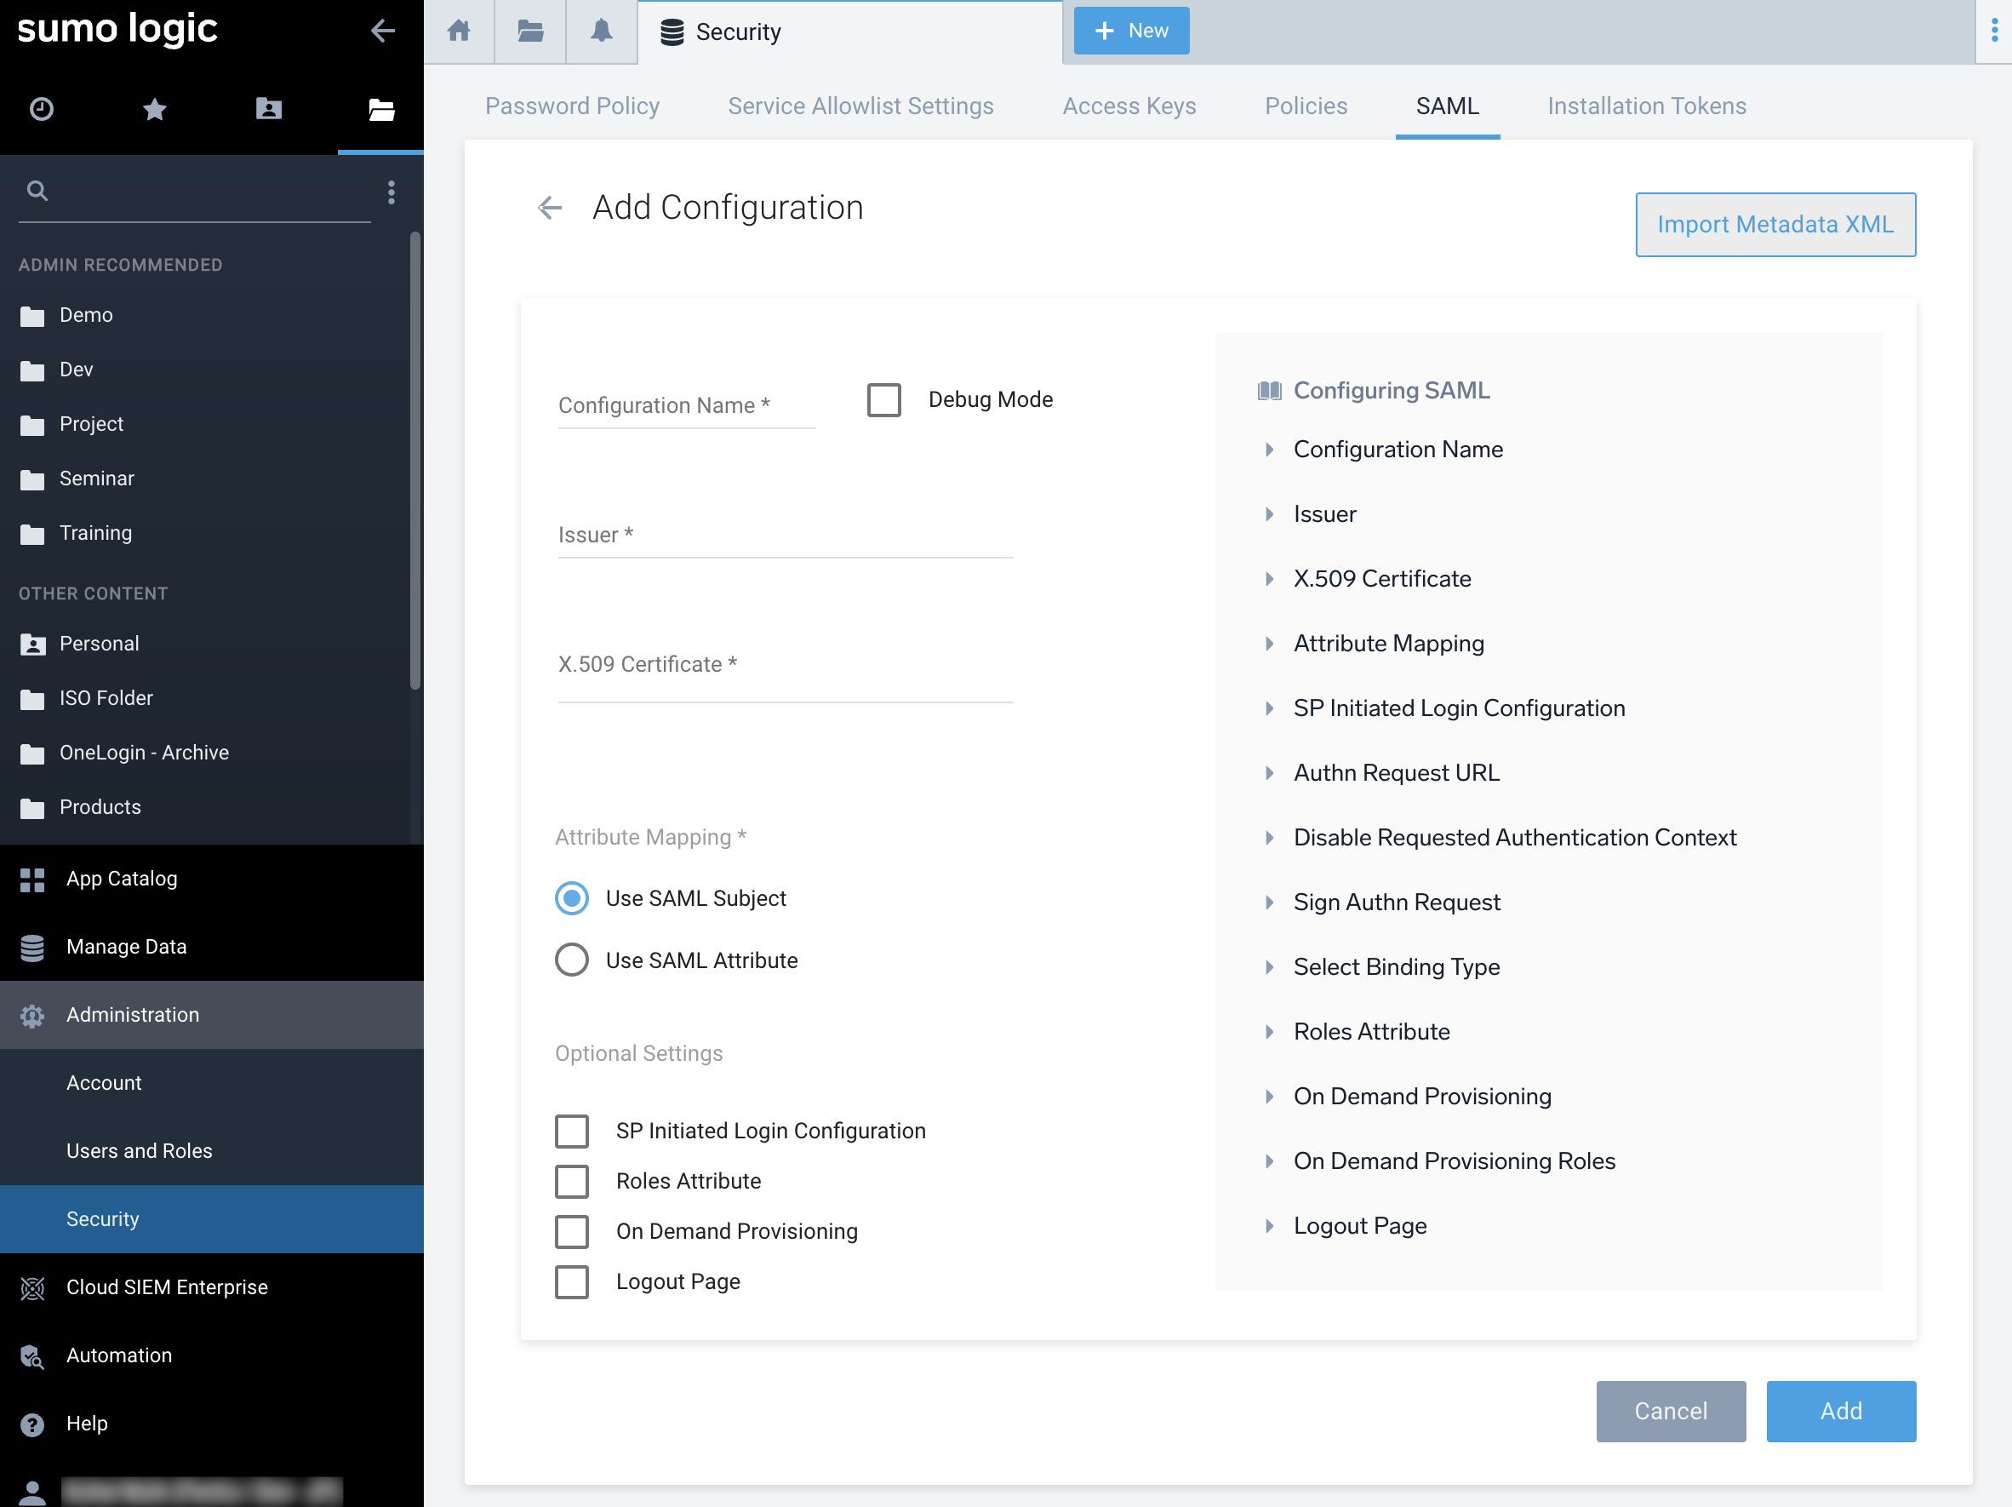The width and height of the screenshot is (2012, 1507).
Task: Click the App Catalog grid icon
Action: click(x=32, y=879)
